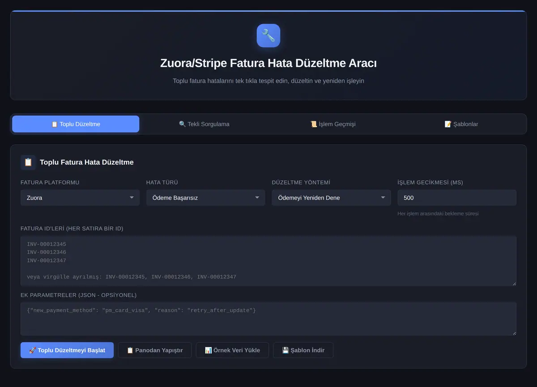Click the clipboard icon beside Toplu Fatura Hata Düzeltme
This screenshot has height=387, width=537.
[x=28, y=162]
